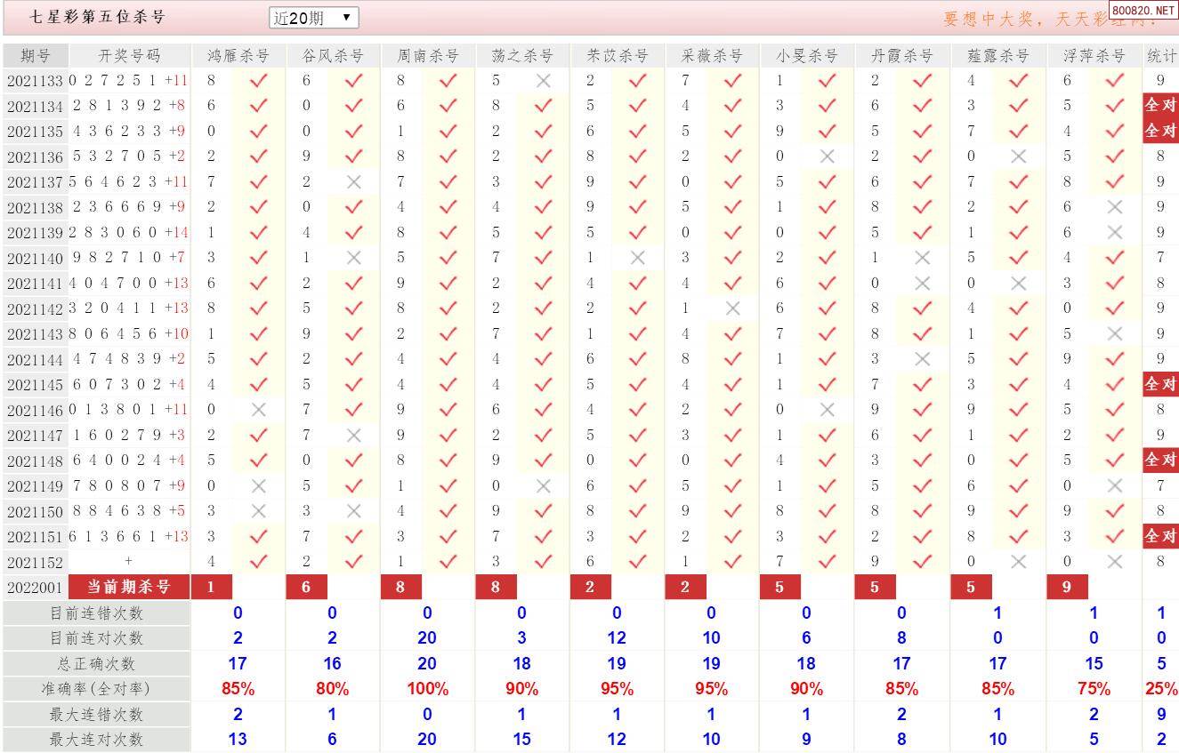1179x753 pixels.
Task: Click the 最大连错次数 row label
Action: tap(96, 714)
